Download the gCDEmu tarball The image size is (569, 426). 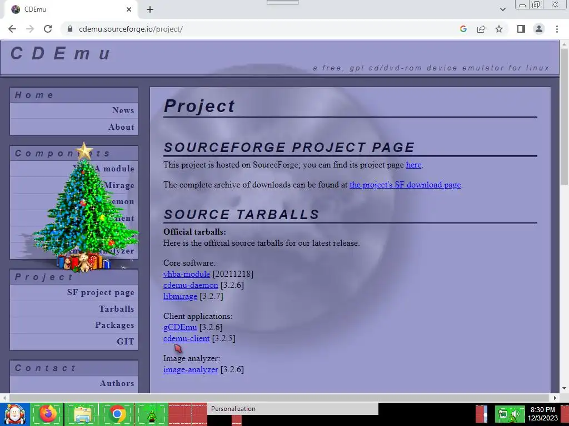coord(180,327)
